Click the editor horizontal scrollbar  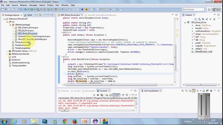pos(111,85)
